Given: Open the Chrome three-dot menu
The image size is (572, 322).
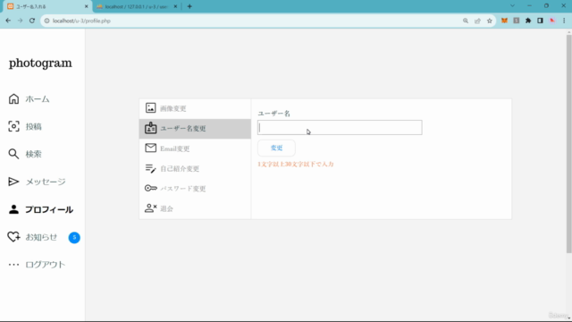Looking at the screenshot, I should pos(564,21).
